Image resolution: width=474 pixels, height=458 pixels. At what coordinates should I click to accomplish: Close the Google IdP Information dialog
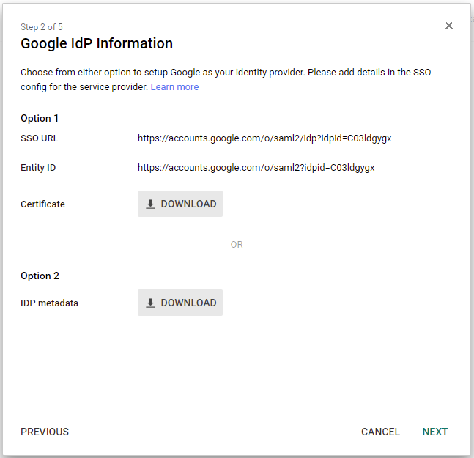point(449,26)
